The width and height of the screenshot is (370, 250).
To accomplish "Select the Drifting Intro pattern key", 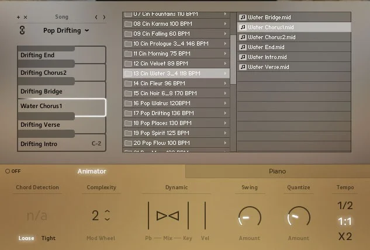I will click(x=61, y=143).
